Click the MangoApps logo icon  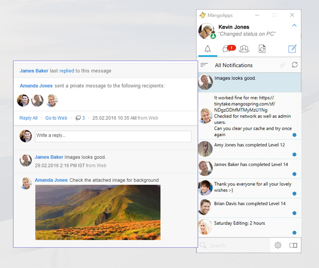click(203, 15)
